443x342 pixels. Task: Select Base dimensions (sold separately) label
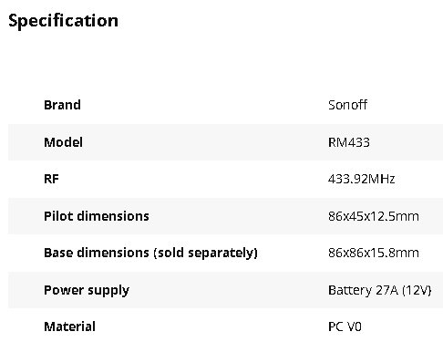click(x=150, y=253)
